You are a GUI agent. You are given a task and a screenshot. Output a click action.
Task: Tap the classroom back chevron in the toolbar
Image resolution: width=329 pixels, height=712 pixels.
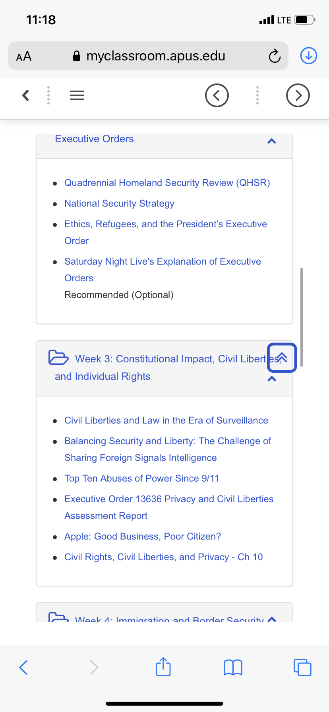click(26, 95)
